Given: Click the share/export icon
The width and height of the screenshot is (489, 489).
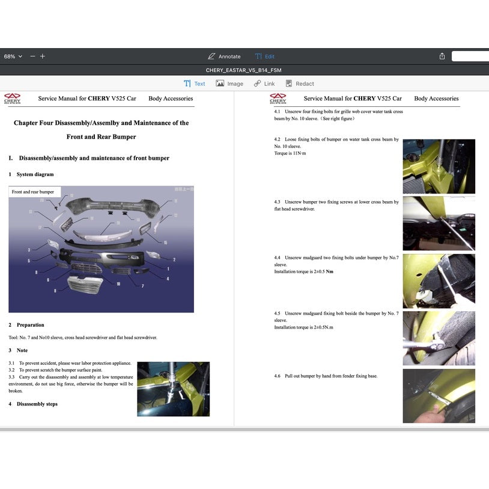Looking at the screenshot, I should click(x=442, y=56).
